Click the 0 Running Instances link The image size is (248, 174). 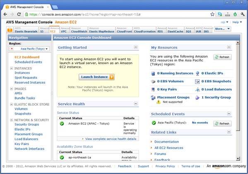[175, 73]
